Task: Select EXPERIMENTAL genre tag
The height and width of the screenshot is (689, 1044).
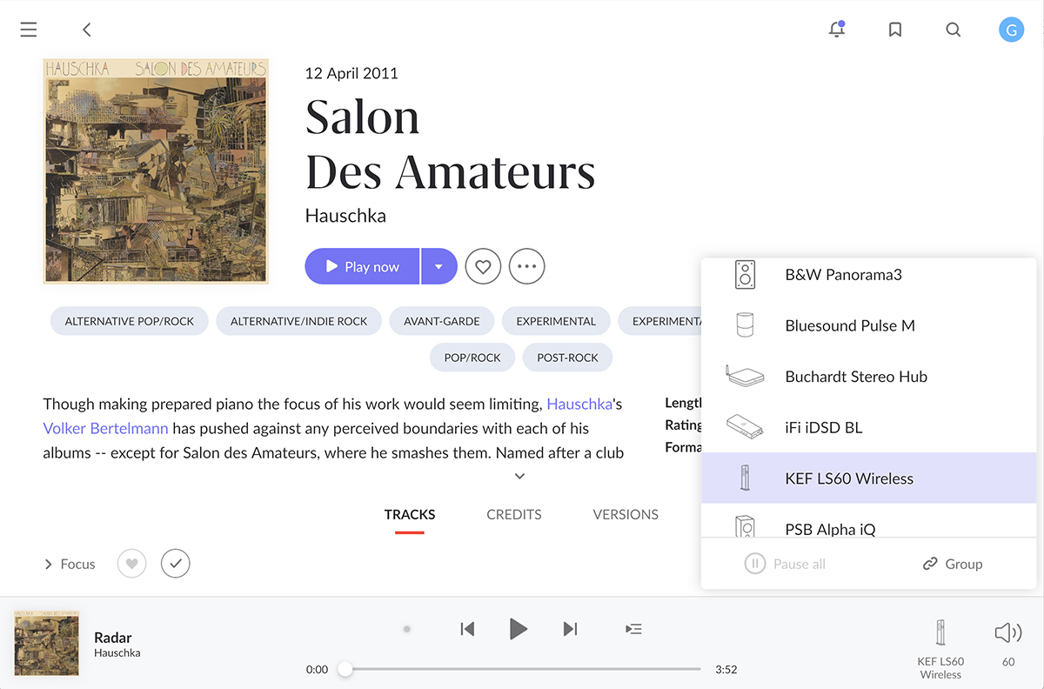Action: coord(556,321)
